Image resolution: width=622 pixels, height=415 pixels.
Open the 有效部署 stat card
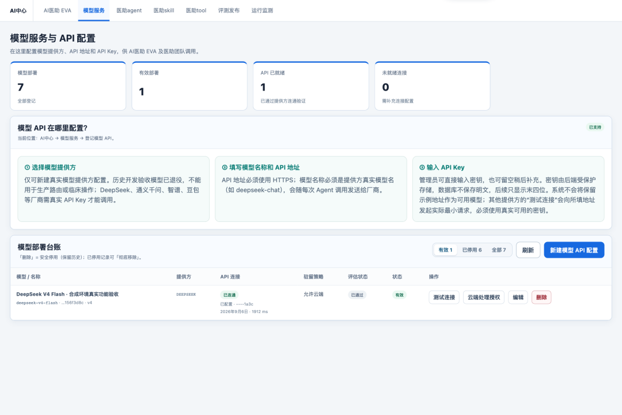coord(189,86)
